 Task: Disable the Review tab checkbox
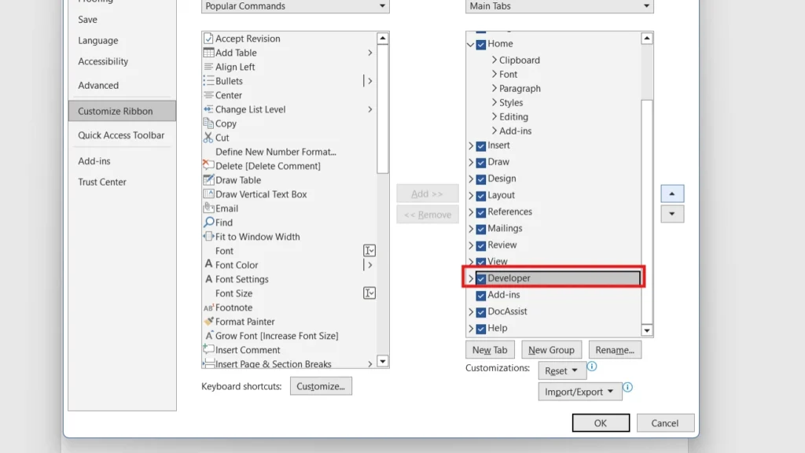pyautogui.click(x=480, y=245)
